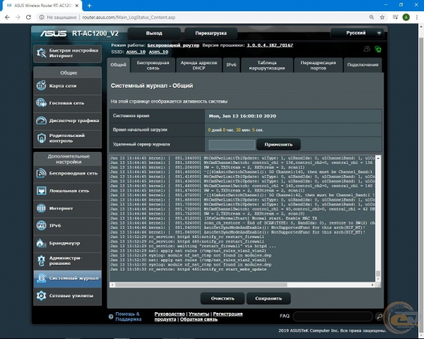This screenshot has height=339, width=424.
Task: Click the Применить button
Action: (x=278, y=144)
